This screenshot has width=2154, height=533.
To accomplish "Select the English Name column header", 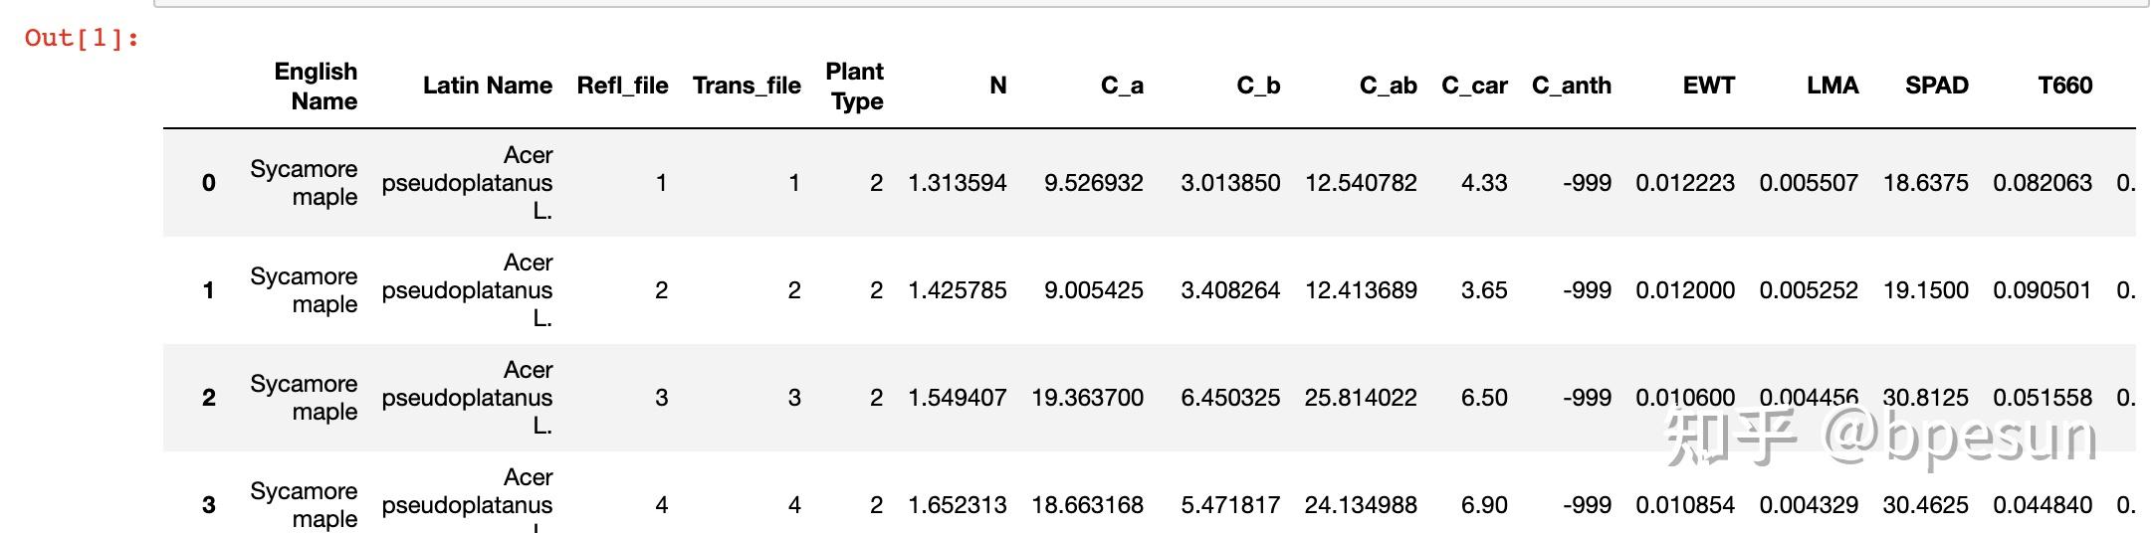I will coord(316,87).
